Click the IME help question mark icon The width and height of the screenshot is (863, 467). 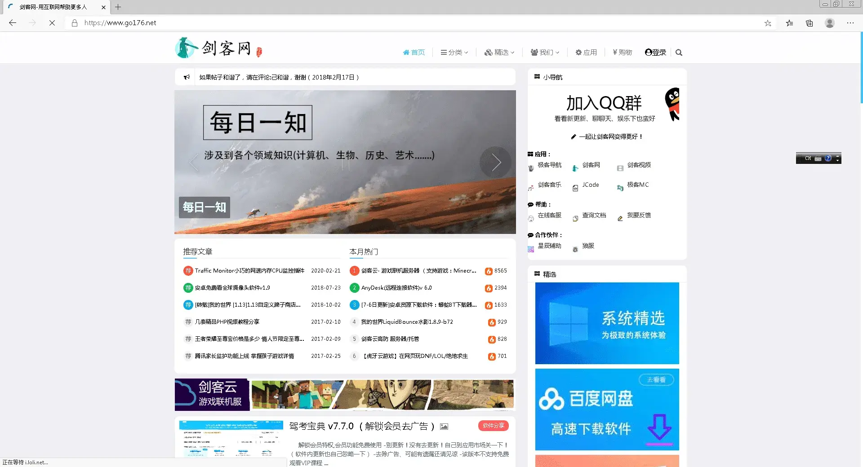[x=828, y=158]
